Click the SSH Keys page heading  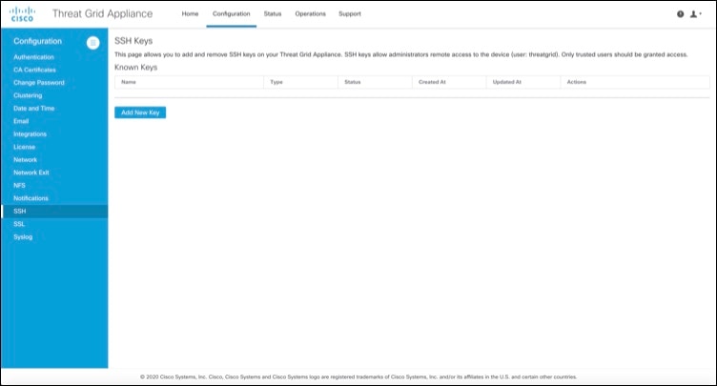click(x=133, y=41)
